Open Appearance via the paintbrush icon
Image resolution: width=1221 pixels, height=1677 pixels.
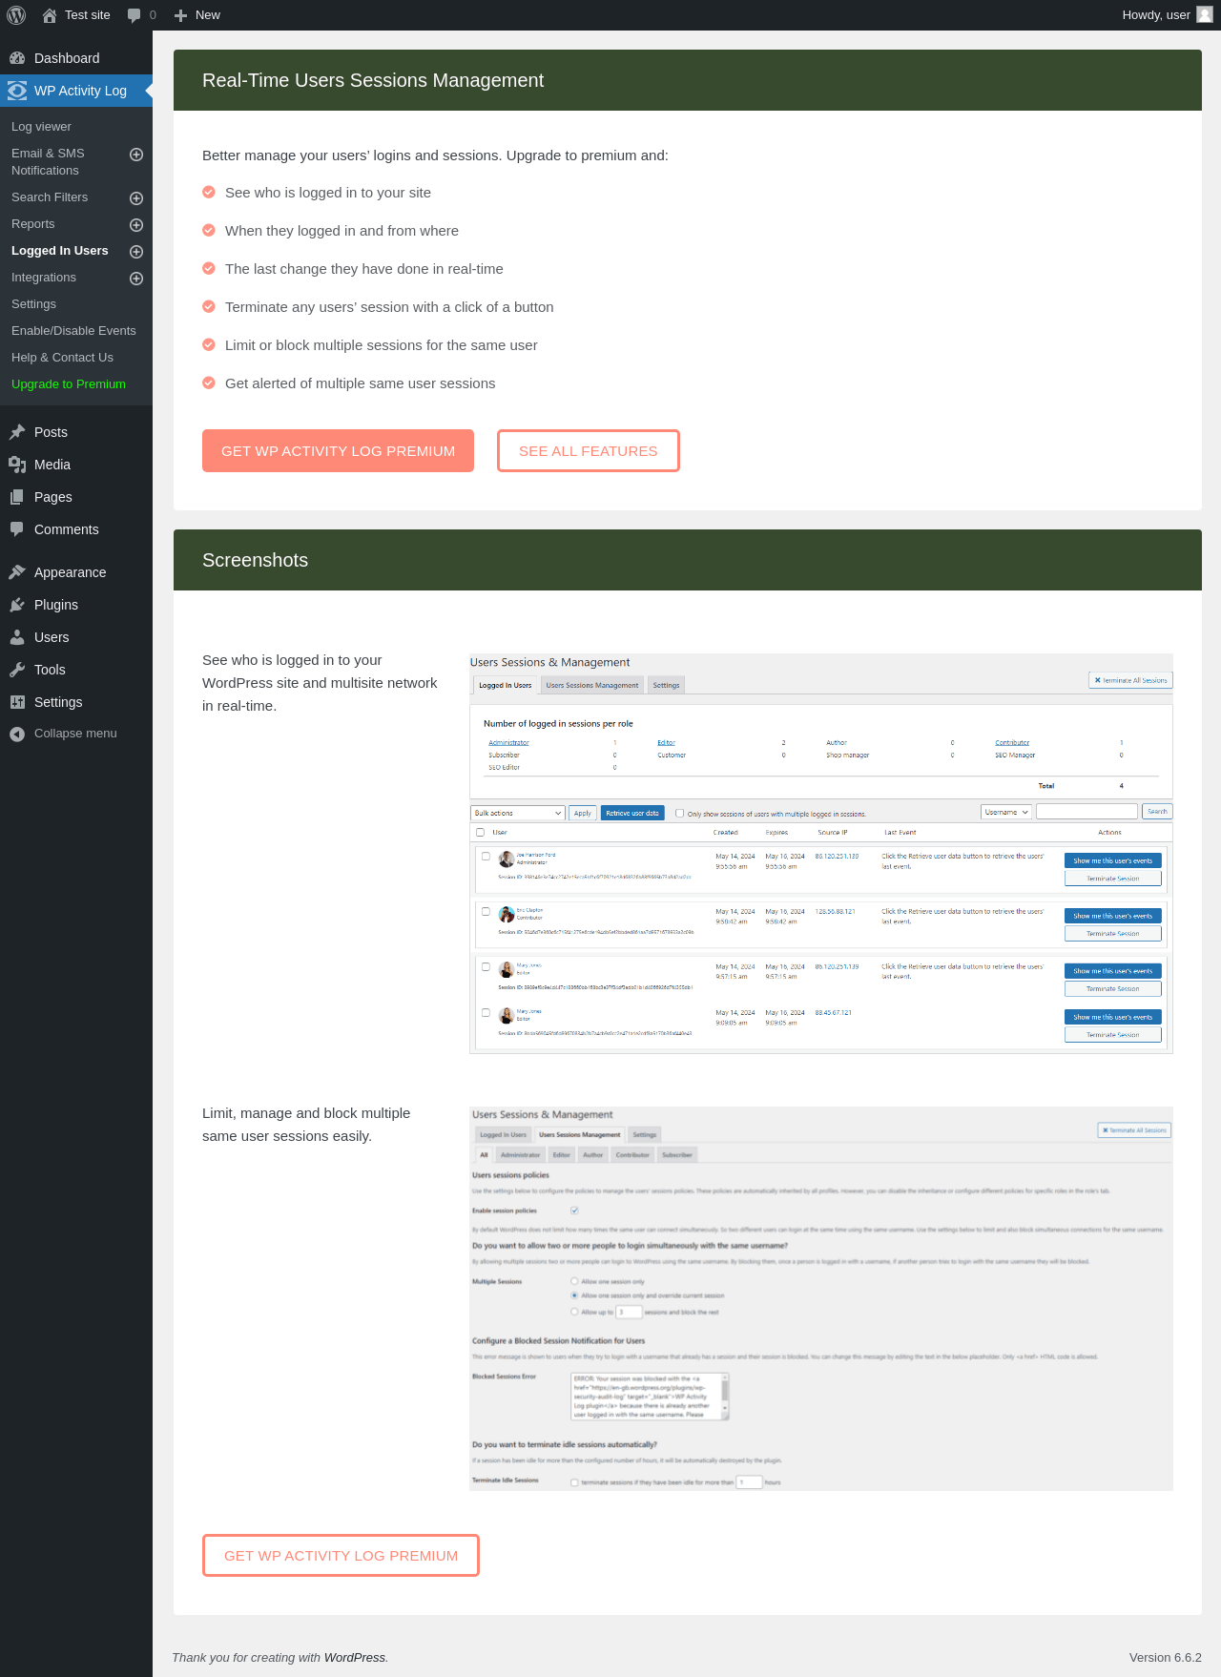[x=17, y=572]
